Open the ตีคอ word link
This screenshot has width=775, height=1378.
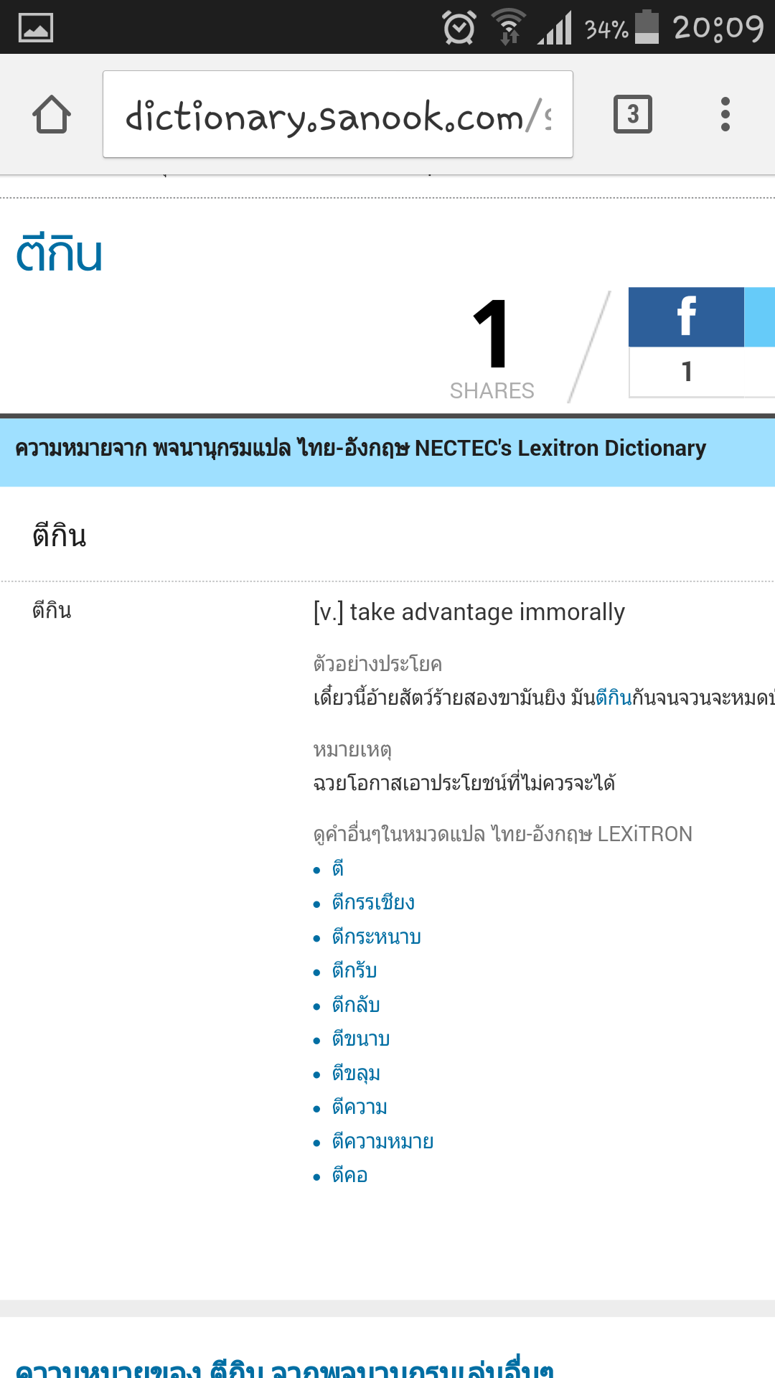tap(349, 1175)
